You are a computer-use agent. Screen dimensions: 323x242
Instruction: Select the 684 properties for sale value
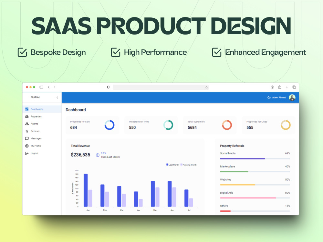(x=74, y=127)
